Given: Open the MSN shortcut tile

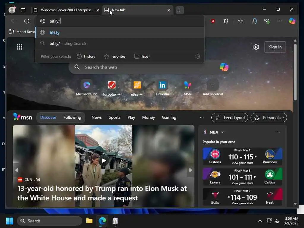Looking at the screenshot, I should 188,88.
